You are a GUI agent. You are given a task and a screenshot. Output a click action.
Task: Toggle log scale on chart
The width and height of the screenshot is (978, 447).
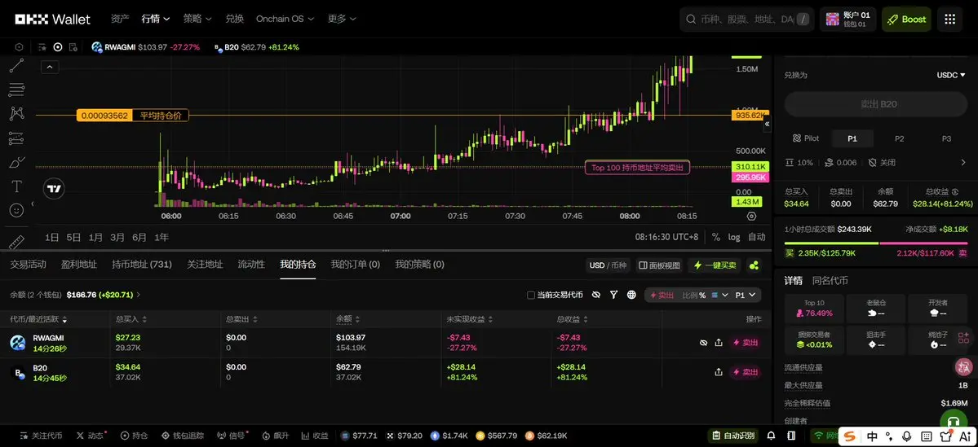[734, 237]
